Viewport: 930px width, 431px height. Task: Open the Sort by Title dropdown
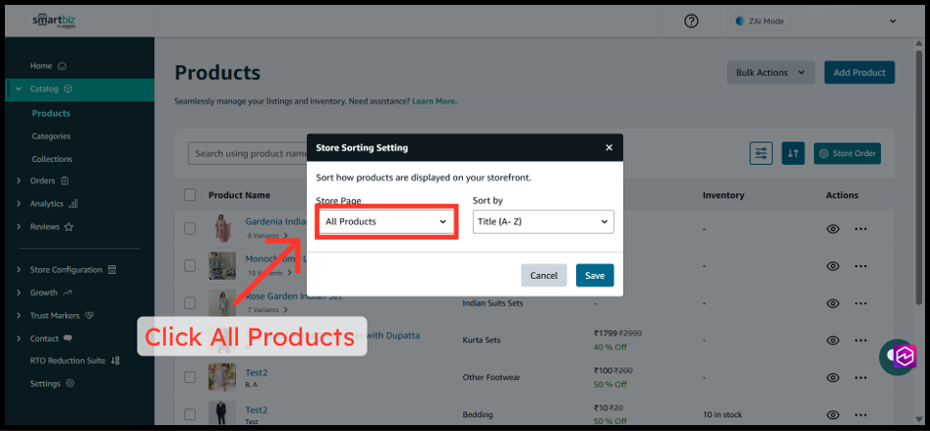click(543, 222)
